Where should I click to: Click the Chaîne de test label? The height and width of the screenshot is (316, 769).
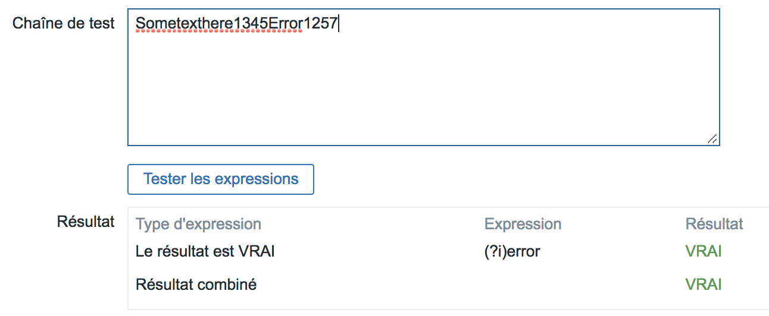pos(64,23)
